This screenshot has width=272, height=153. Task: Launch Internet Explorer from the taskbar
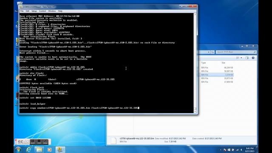coord(28,150)
